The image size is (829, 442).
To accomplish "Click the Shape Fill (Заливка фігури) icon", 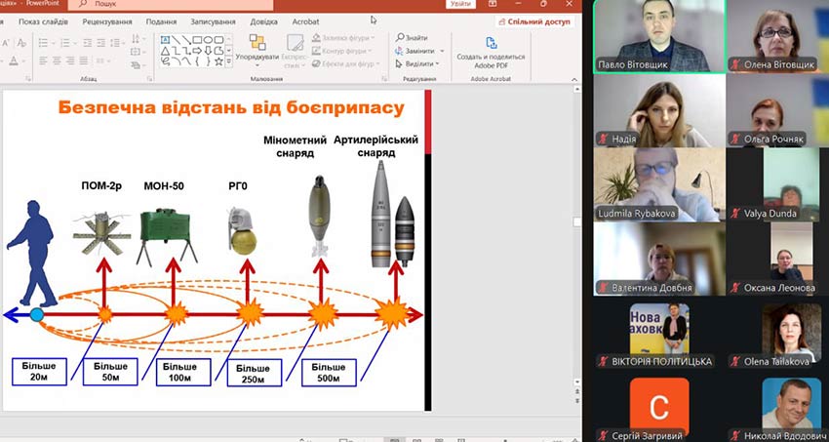I will coord(316,38).
